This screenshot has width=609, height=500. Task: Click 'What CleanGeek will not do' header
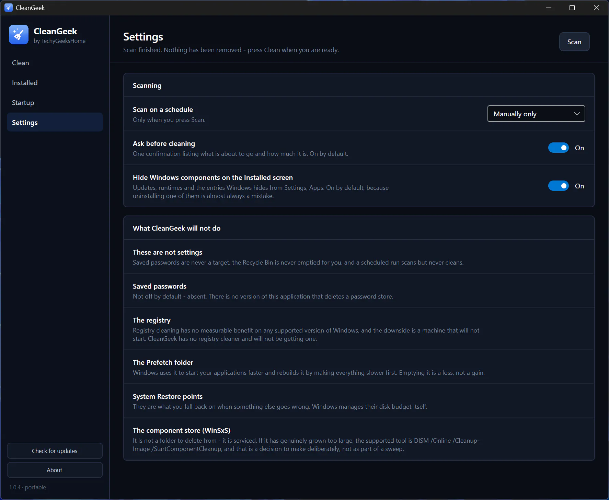(176, 228)
